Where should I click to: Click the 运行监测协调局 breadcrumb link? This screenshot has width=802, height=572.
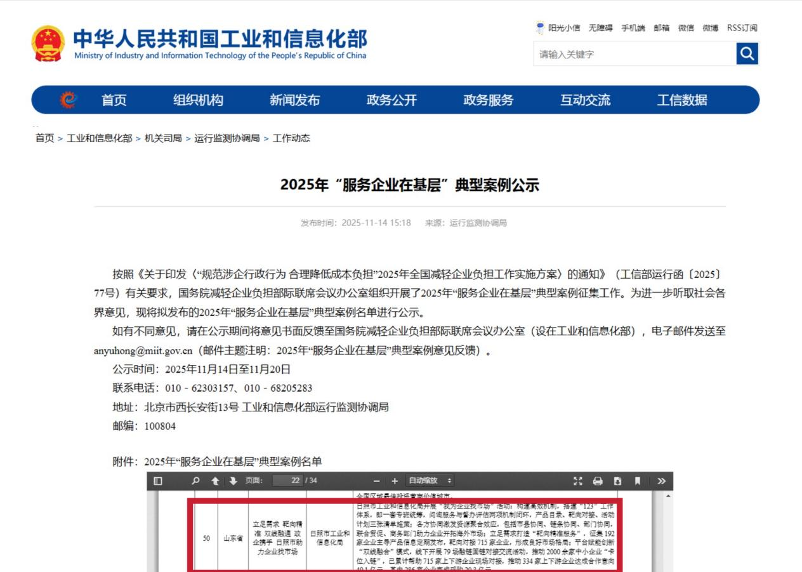click(x=227, y=138)
